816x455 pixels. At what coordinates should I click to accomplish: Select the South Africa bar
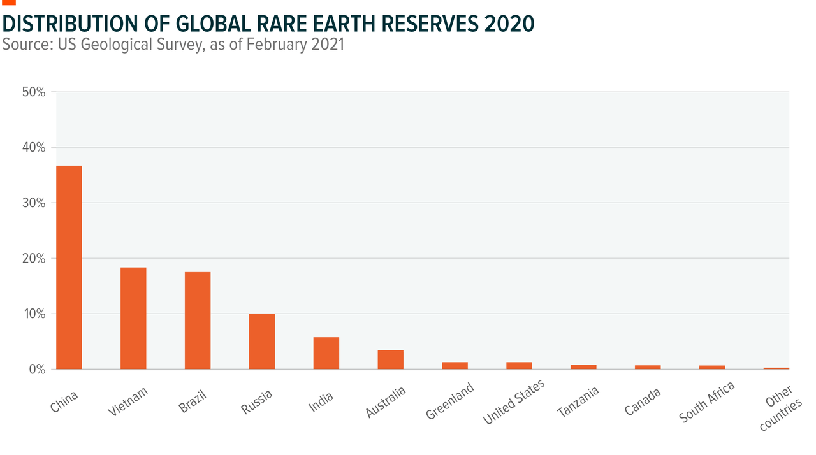tap(712, 366)
